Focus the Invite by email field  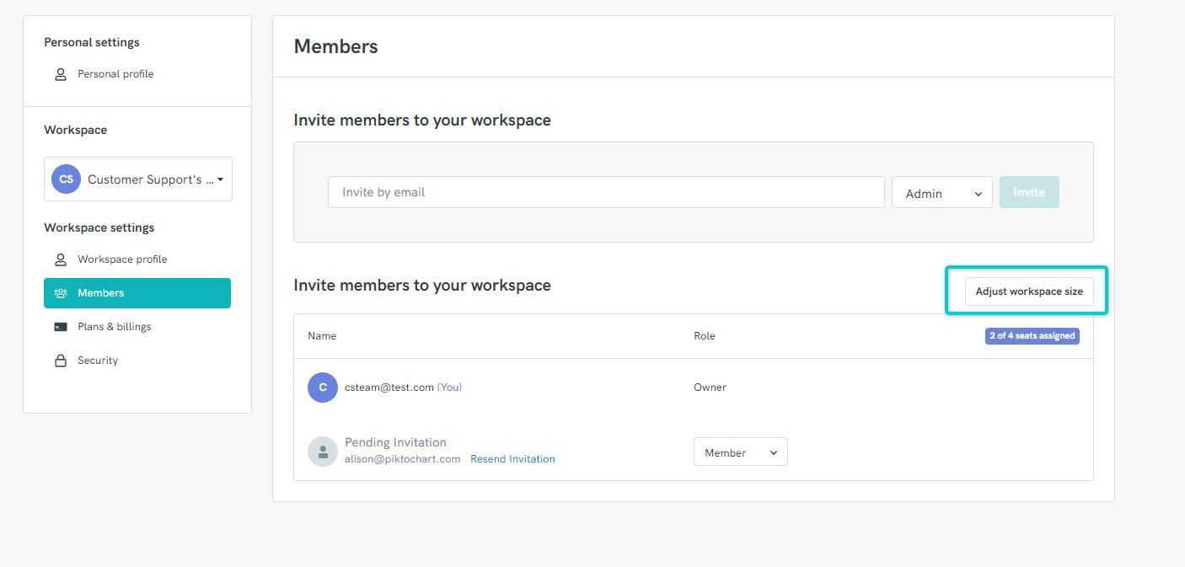click(606, 192)
